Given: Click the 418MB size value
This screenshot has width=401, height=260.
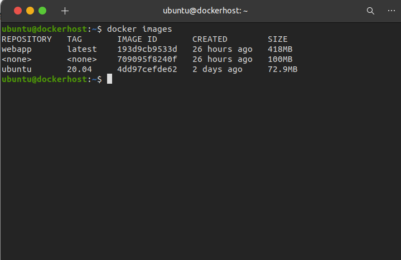Looking at the screenshot, I should click(280, 49).
